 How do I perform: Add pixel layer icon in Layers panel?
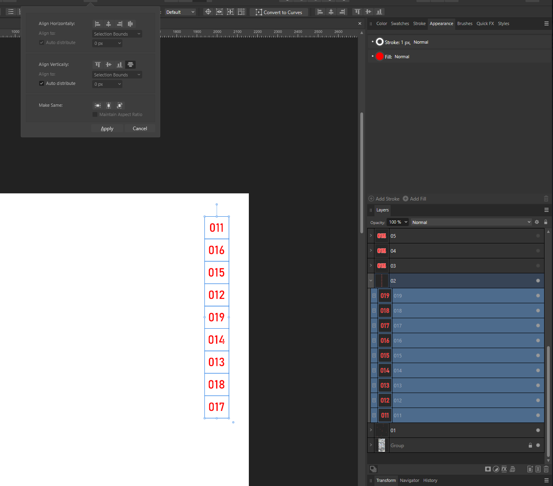coord(538,469)
